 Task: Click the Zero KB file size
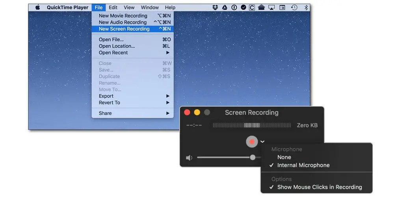307,125
